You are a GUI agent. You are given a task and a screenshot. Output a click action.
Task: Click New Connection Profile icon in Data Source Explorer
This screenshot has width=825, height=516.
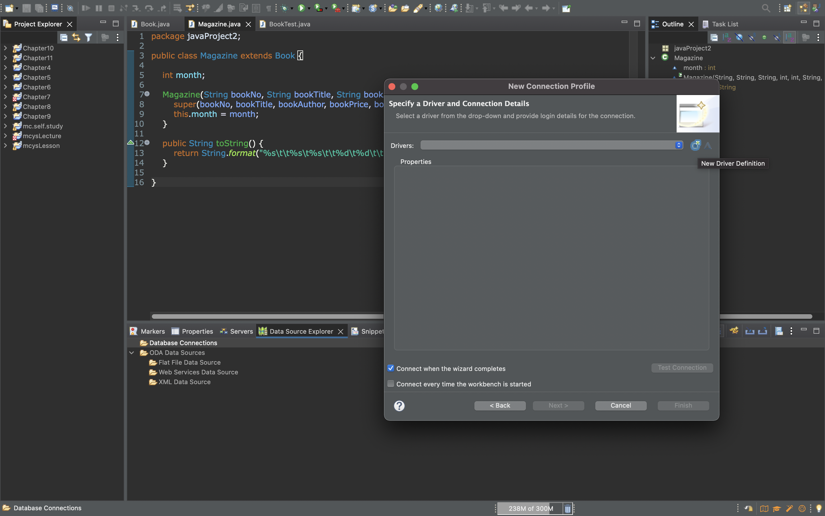(x=734, y=331)
